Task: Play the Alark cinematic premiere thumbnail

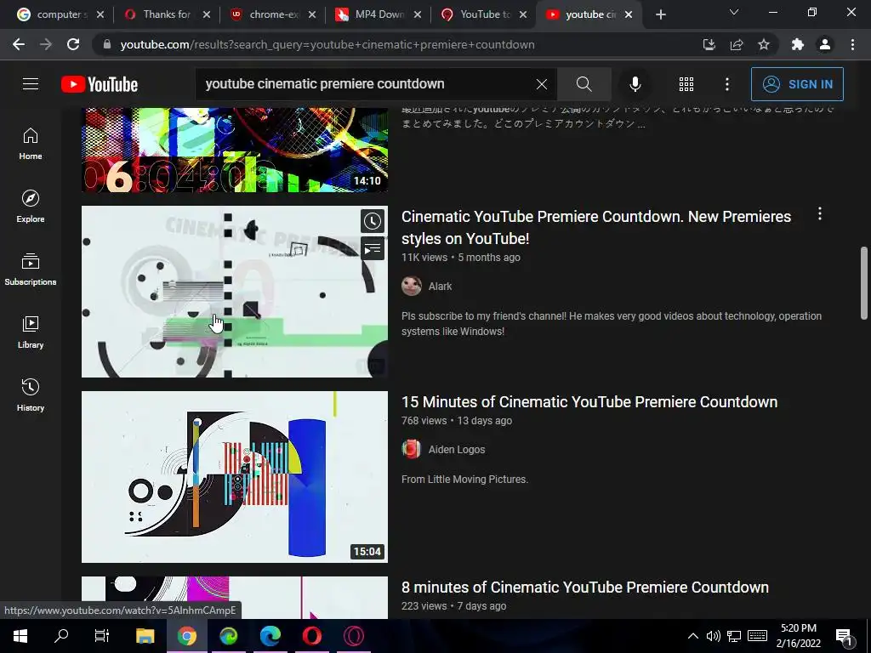Action: tap(235, 292)
